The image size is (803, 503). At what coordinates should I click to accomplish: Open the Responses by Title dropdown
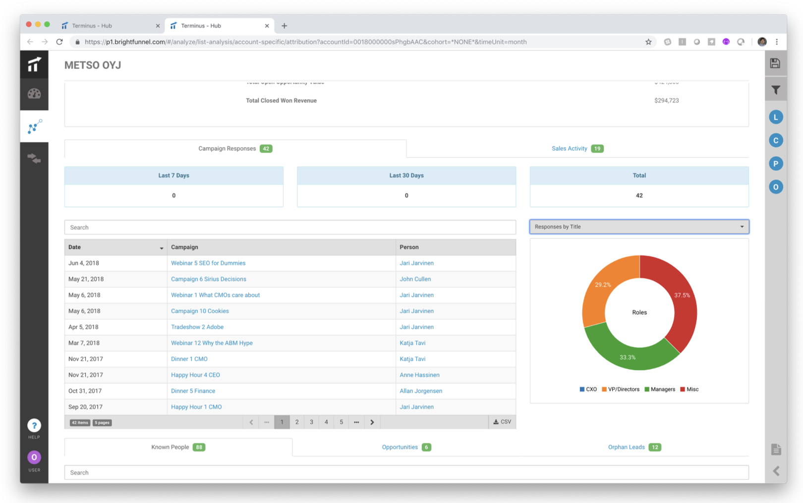[x=639, y=227]
